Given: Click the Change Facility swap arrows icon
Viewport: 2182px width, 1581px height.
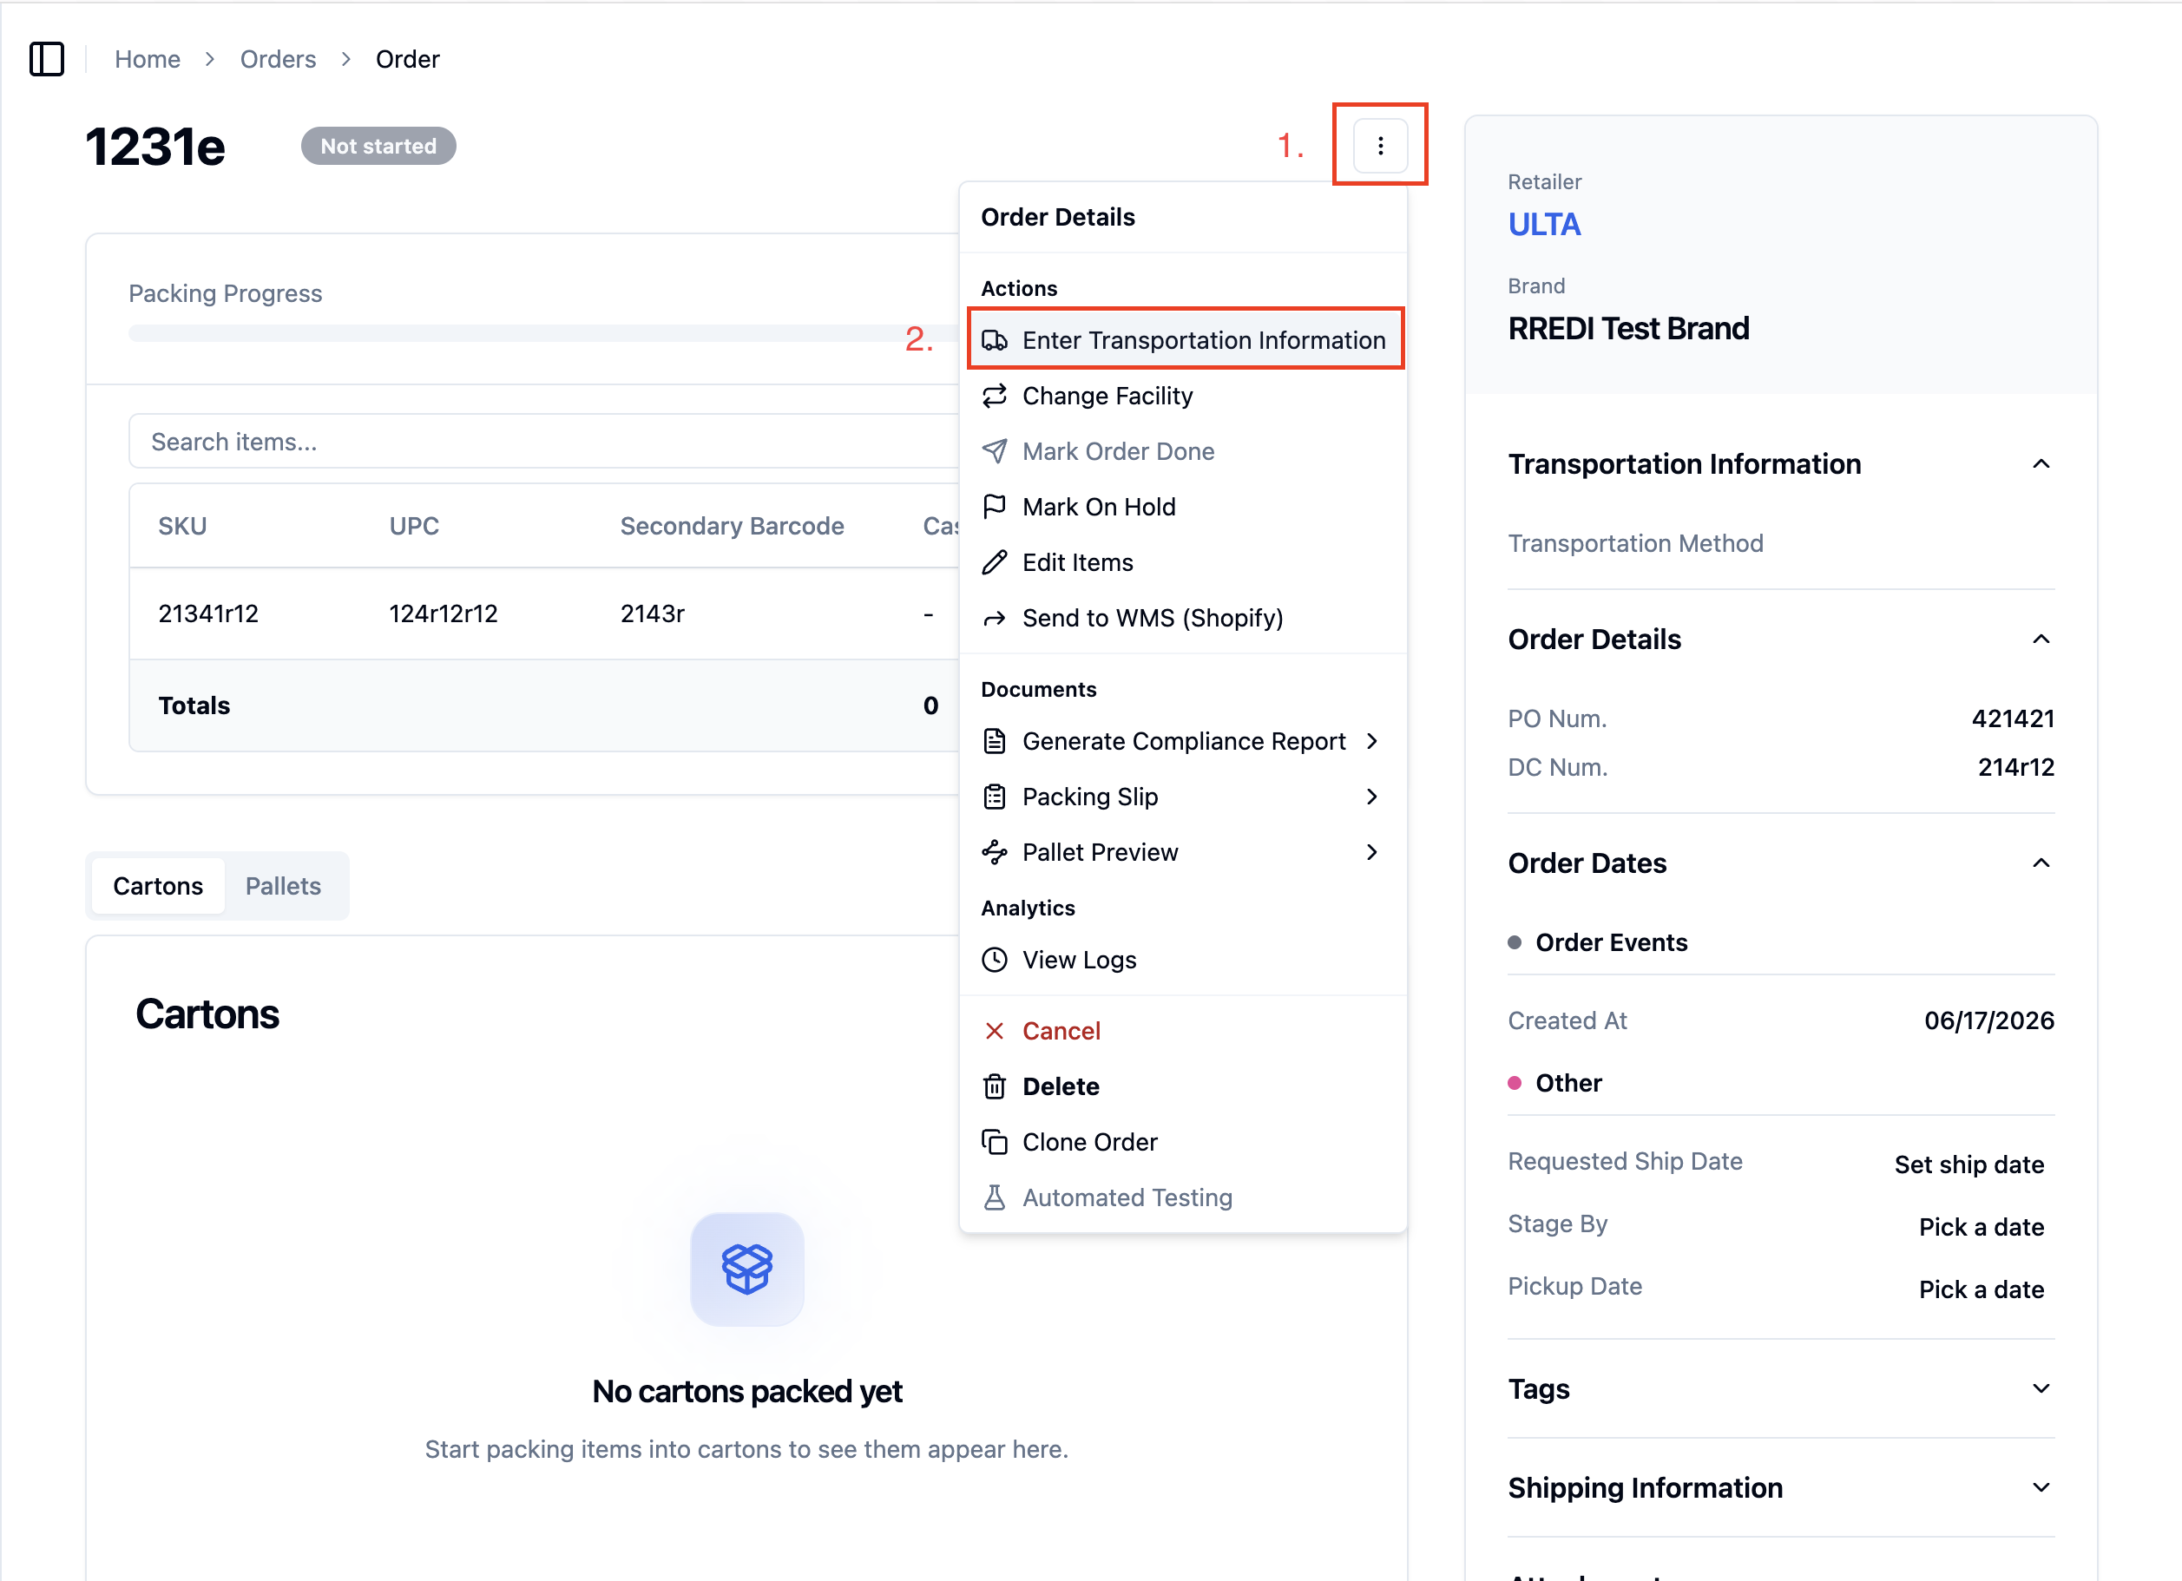Looking at the screenshot, I should 994,397.
